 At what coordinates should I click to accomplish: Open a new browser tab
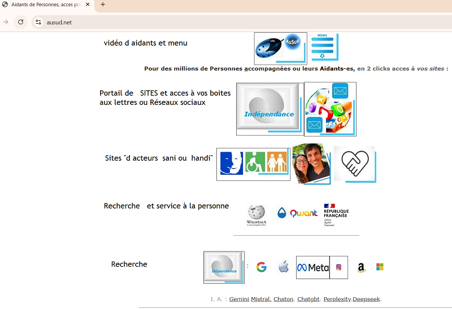(103, 5)
